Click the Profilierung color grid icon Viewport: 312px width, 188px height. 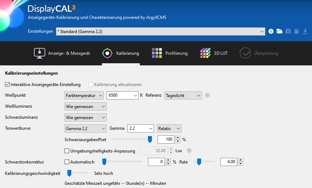pyautogui.click(x=157, y=53)
